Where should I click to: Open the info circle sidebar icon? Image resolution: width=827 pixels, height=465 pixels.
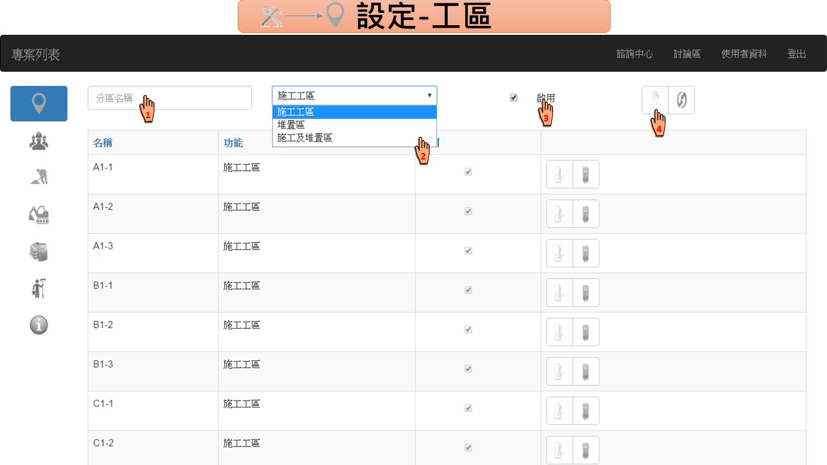(x=39, y=325)
